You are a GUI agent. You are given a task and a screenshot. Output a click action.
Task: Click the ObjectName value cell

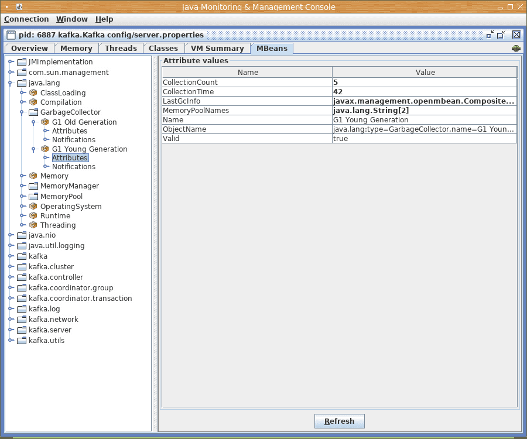click(425, 129)
